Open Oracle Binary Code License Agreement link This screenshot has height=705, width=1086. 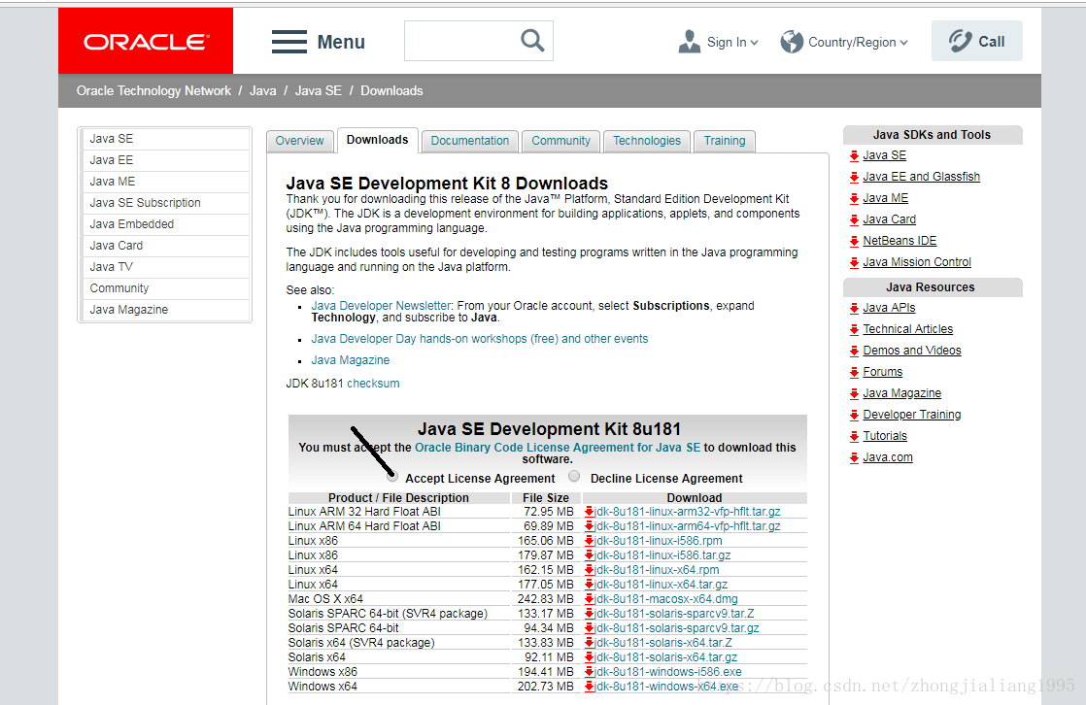pos(558,448)
